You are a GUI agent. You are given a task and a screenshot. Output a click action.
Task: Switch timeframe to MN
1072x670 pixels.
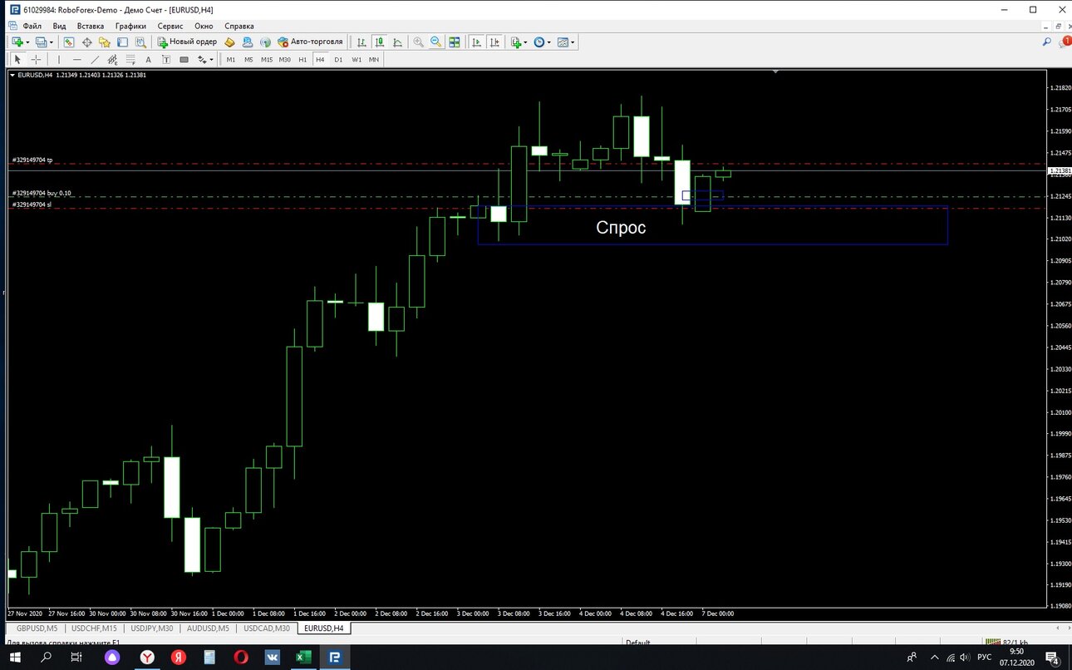pyautogui.click(x=374, y=59)
